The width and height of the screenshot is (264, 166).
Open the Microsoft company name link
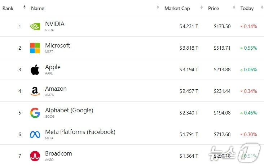[57, 46]
